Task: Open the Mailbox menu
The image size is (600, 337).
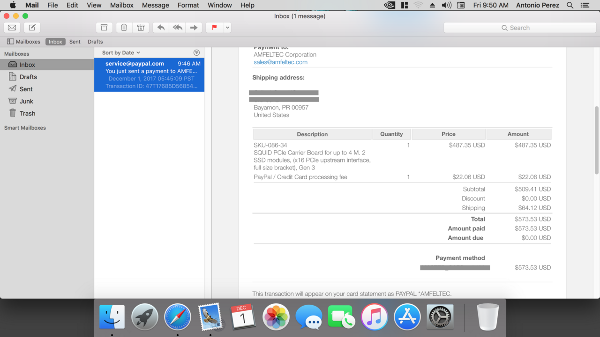Action: click(122, 5)
